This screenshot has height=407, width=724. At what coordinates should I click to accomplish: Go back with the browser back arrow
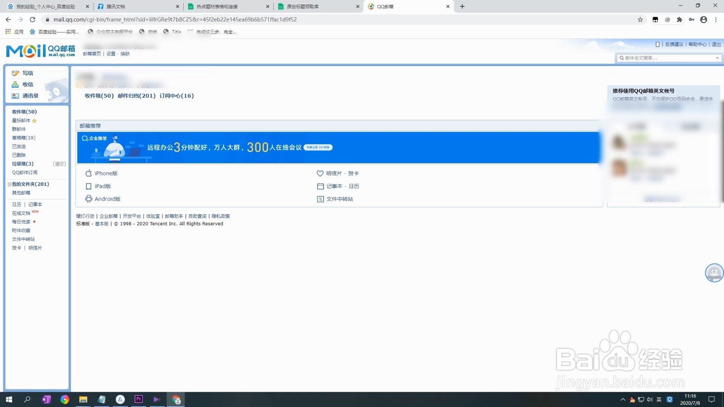(x=8, y=19)
